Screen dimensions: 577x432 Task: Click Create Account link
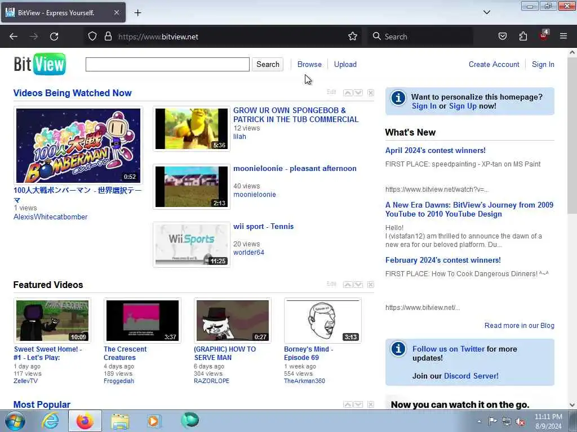pos(494,64)
